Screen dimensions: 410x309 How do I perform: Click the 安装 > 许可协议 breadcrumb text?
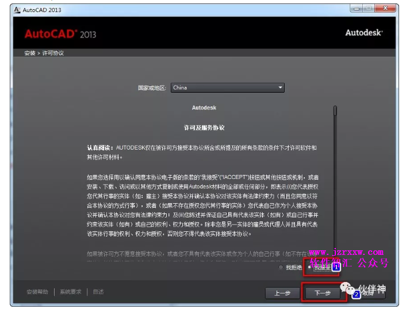point(44,53)
